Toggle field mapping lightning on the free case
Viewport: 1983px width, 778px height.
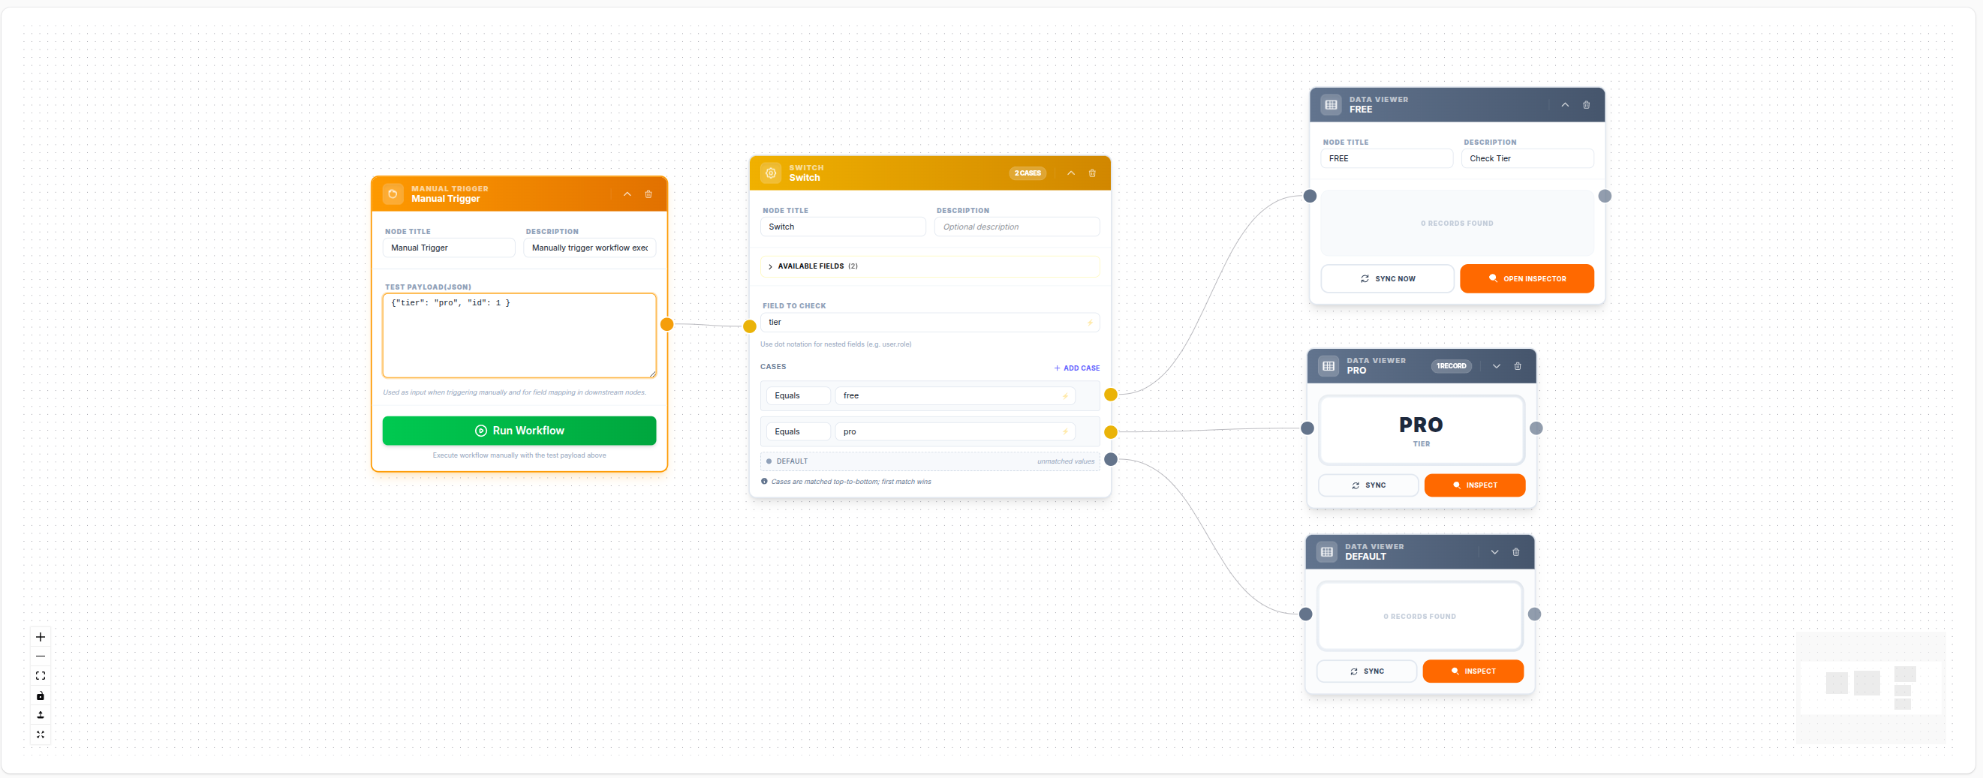point(1064,395)
